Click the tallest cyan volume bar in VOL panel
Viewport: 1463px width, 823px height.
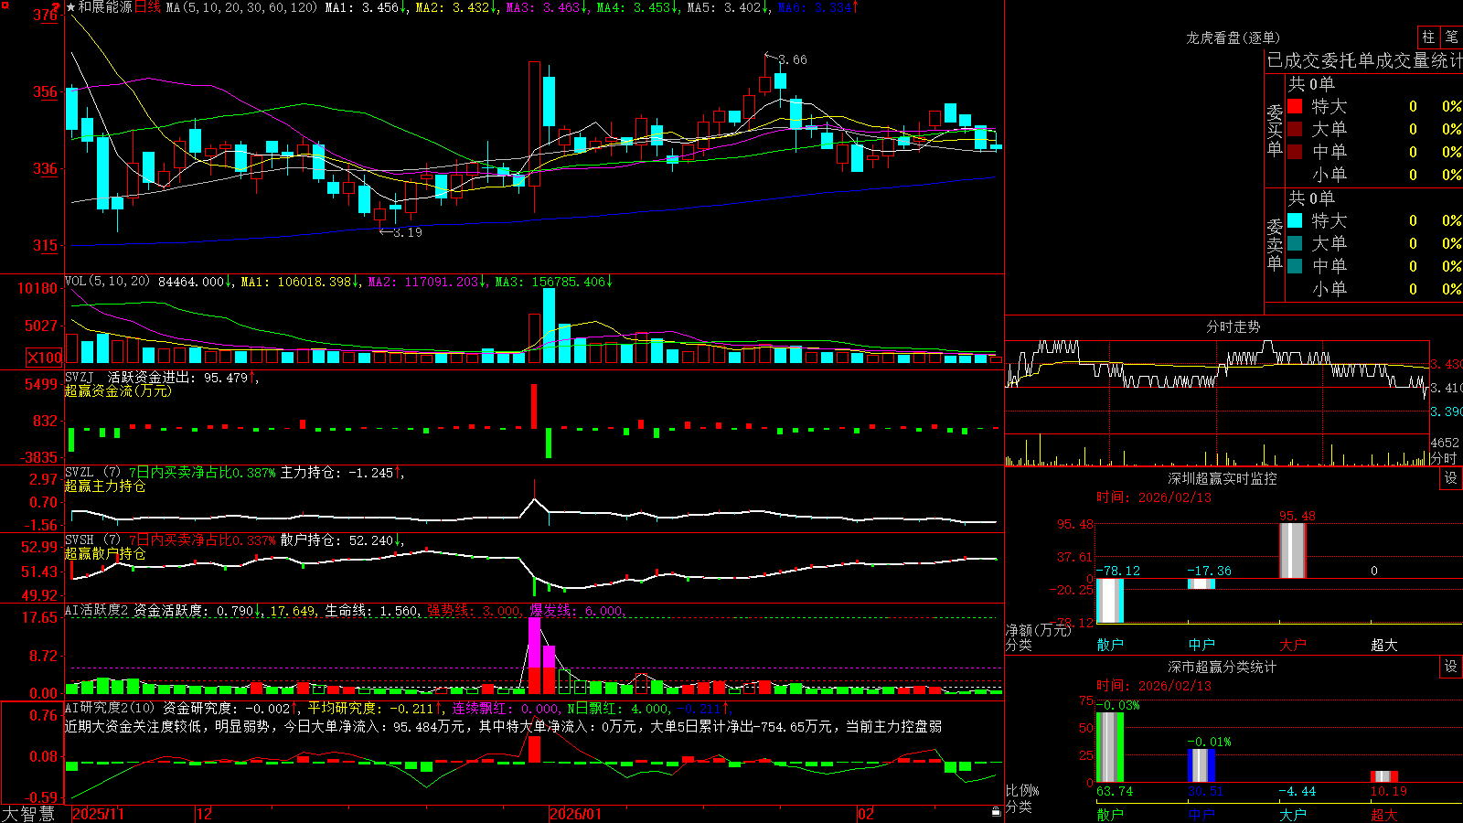coord(549,326)
